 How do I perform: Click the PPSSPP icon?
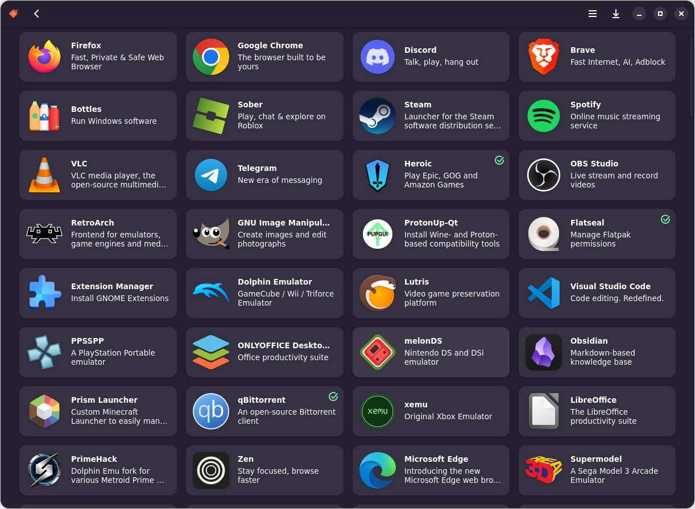click(x=44, y=352)
